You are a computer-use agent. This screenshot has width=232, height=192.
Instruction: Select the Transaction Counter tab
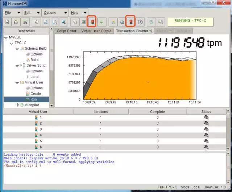(x=134, y=31)
